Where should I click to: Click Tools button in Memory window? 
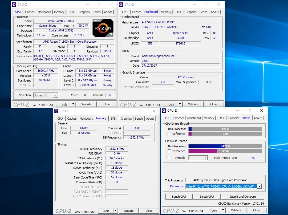pyautogui.click(x=106, y=211)
